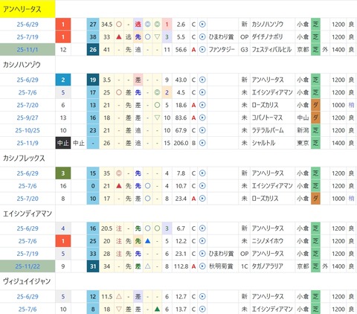Play race video in the odds 13.7 row
357x314 pixels.
(x=202, y=310)
